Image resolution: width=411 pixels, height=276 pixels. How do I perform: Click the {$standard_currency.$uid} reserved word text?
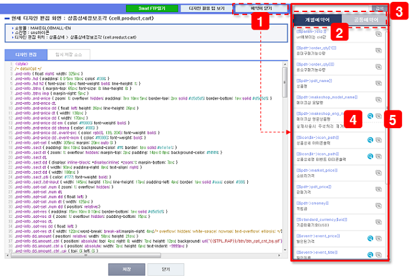pos(322,220)
